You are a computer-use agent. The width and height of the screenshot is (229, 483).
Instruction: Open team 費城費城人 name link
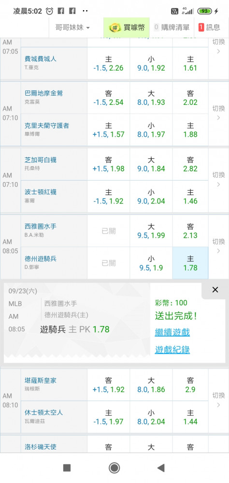(41, 58)
